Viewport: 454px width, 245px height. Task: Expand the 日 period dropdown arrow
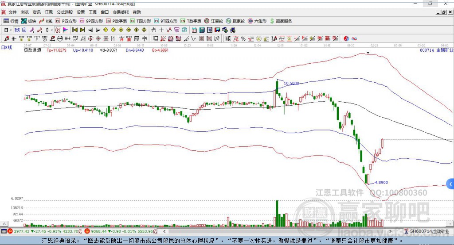click(11, 30)
